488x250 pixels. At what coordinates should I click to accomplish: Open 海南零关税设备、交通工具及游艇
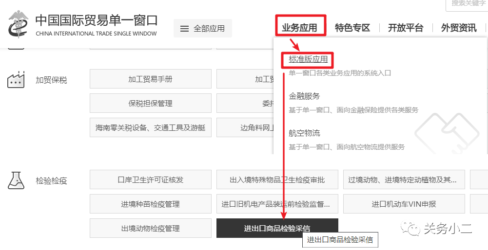(151, 127)
